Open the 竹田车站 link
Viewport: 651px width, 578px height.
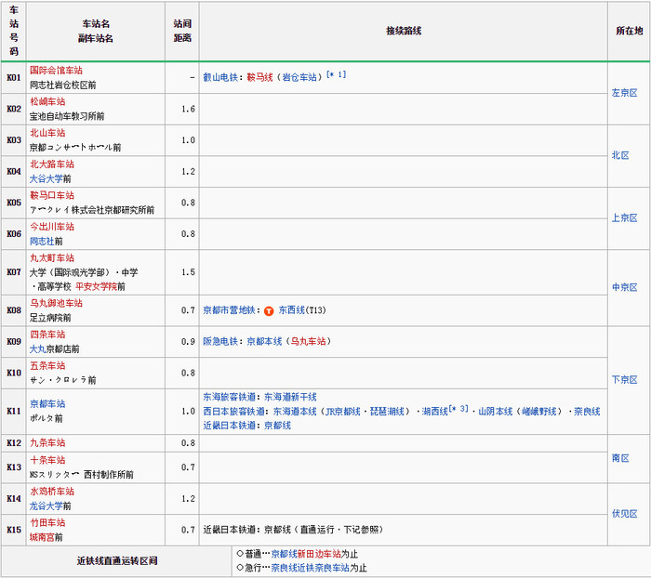pyautogui.click(x=47, y=522)
